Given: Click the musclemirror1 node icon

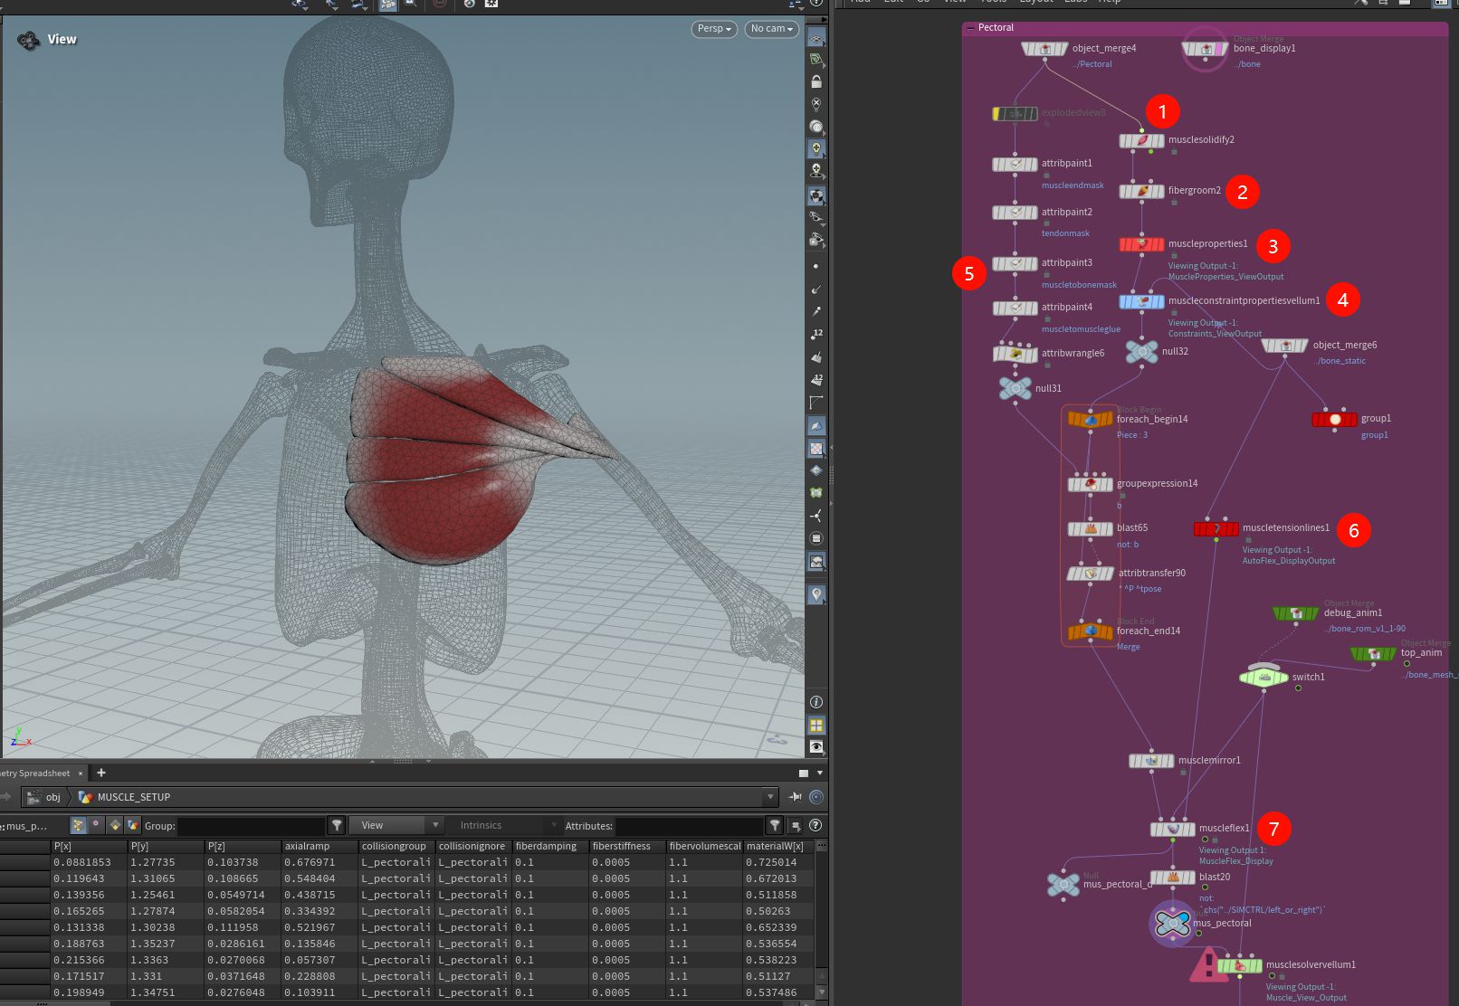Looking at the screenshot, I should pyautogui.click(x=1151, y=761).
